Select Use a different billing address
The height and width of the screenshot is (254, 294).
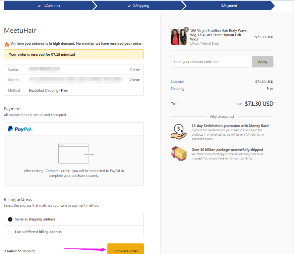click(x=10, y=232)
